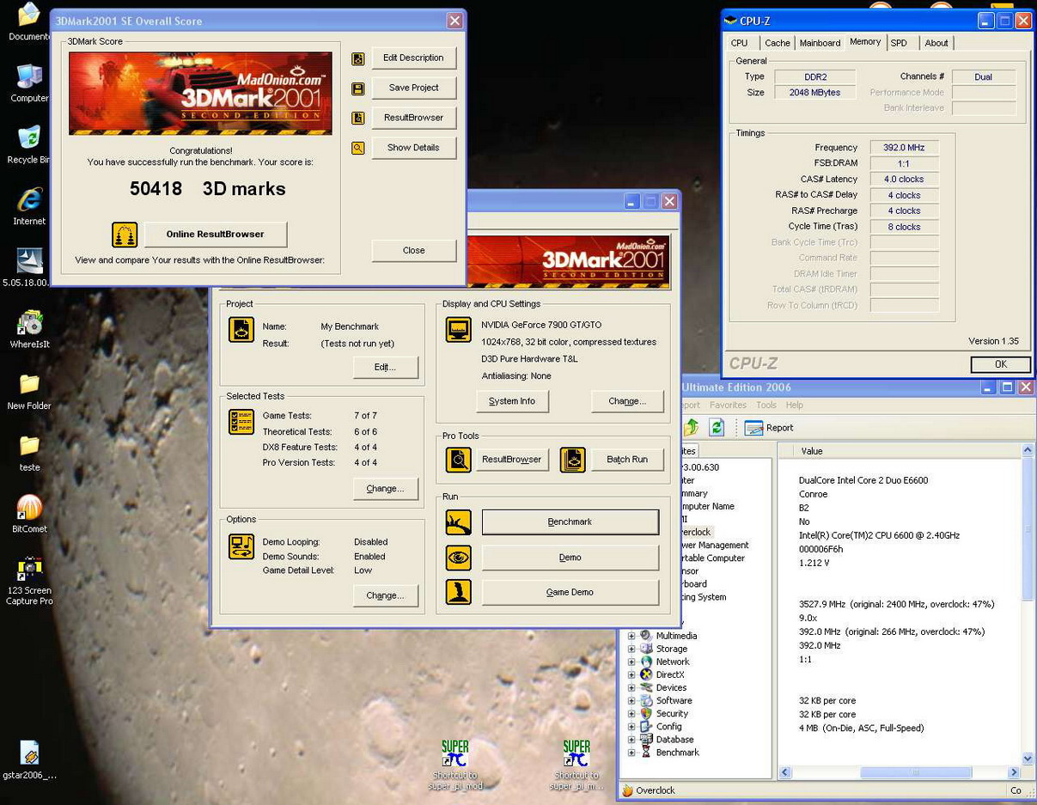Expand the Network tree node

point(631,662)
